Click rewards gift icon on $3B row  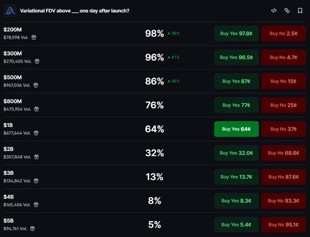[36, 181]
